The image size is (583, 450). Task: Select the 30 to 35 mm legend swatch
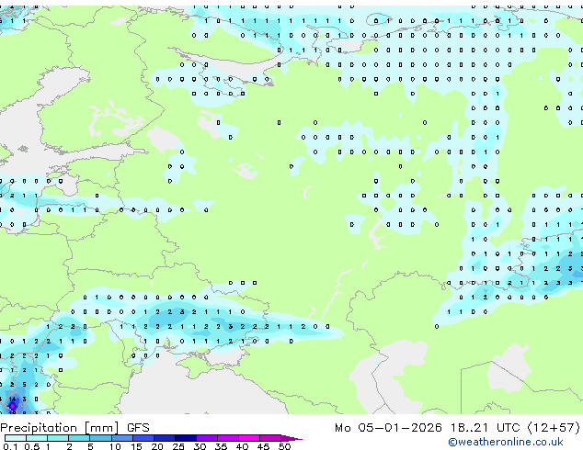207,438
